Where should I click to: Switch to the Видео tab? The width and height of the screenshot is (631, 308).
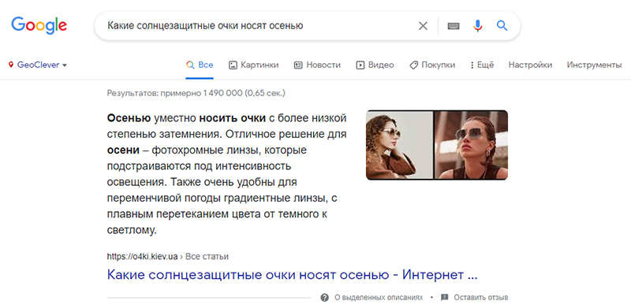pyautogui.click(x=375, y=65)
